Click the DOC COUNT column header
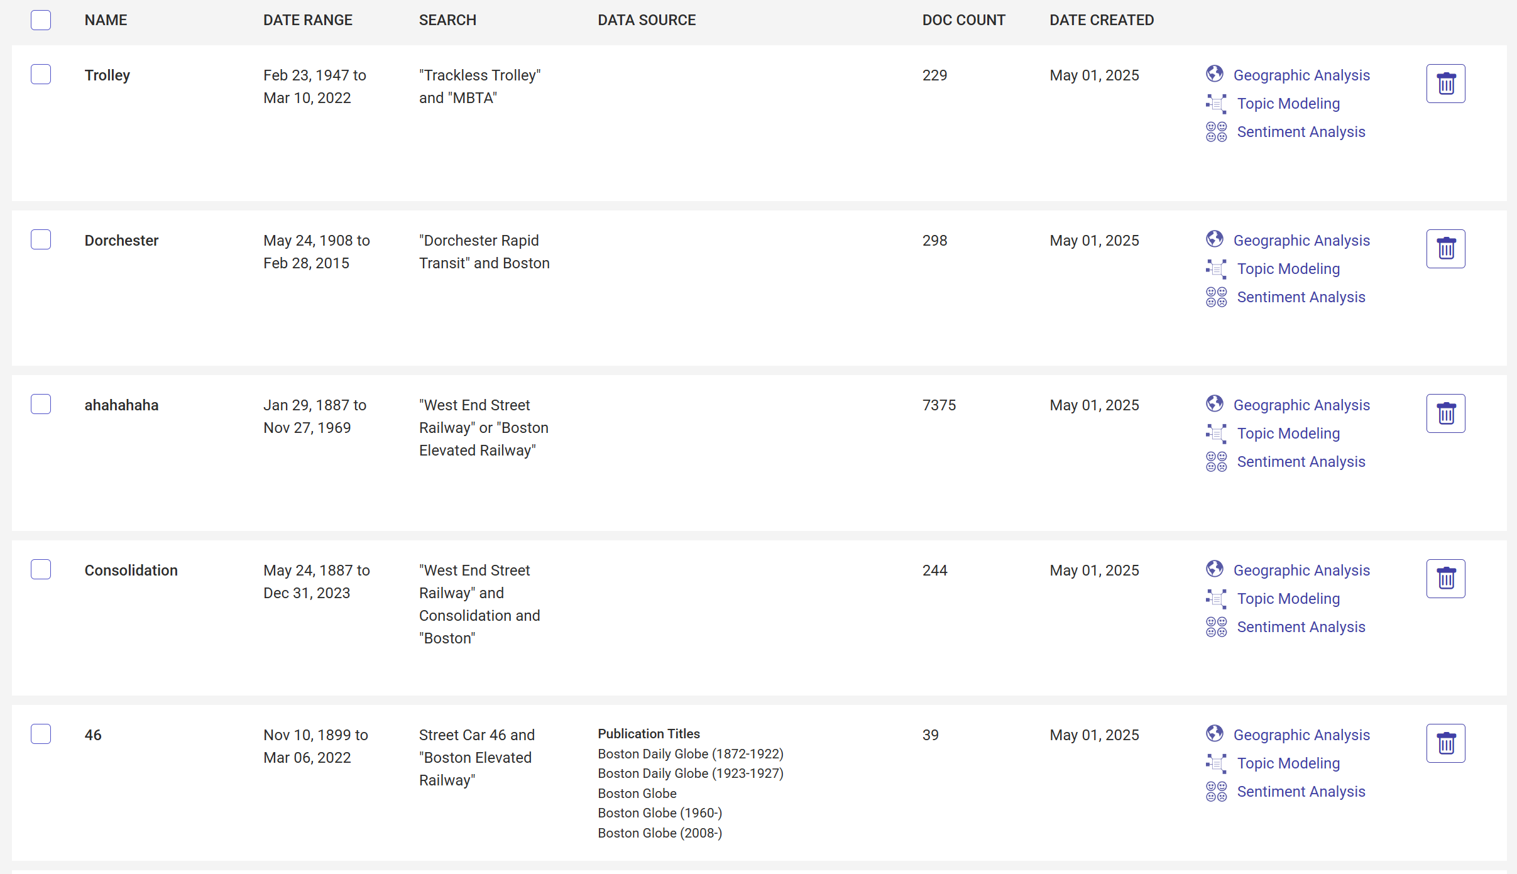1517x874 pixels. click(963, 20)
